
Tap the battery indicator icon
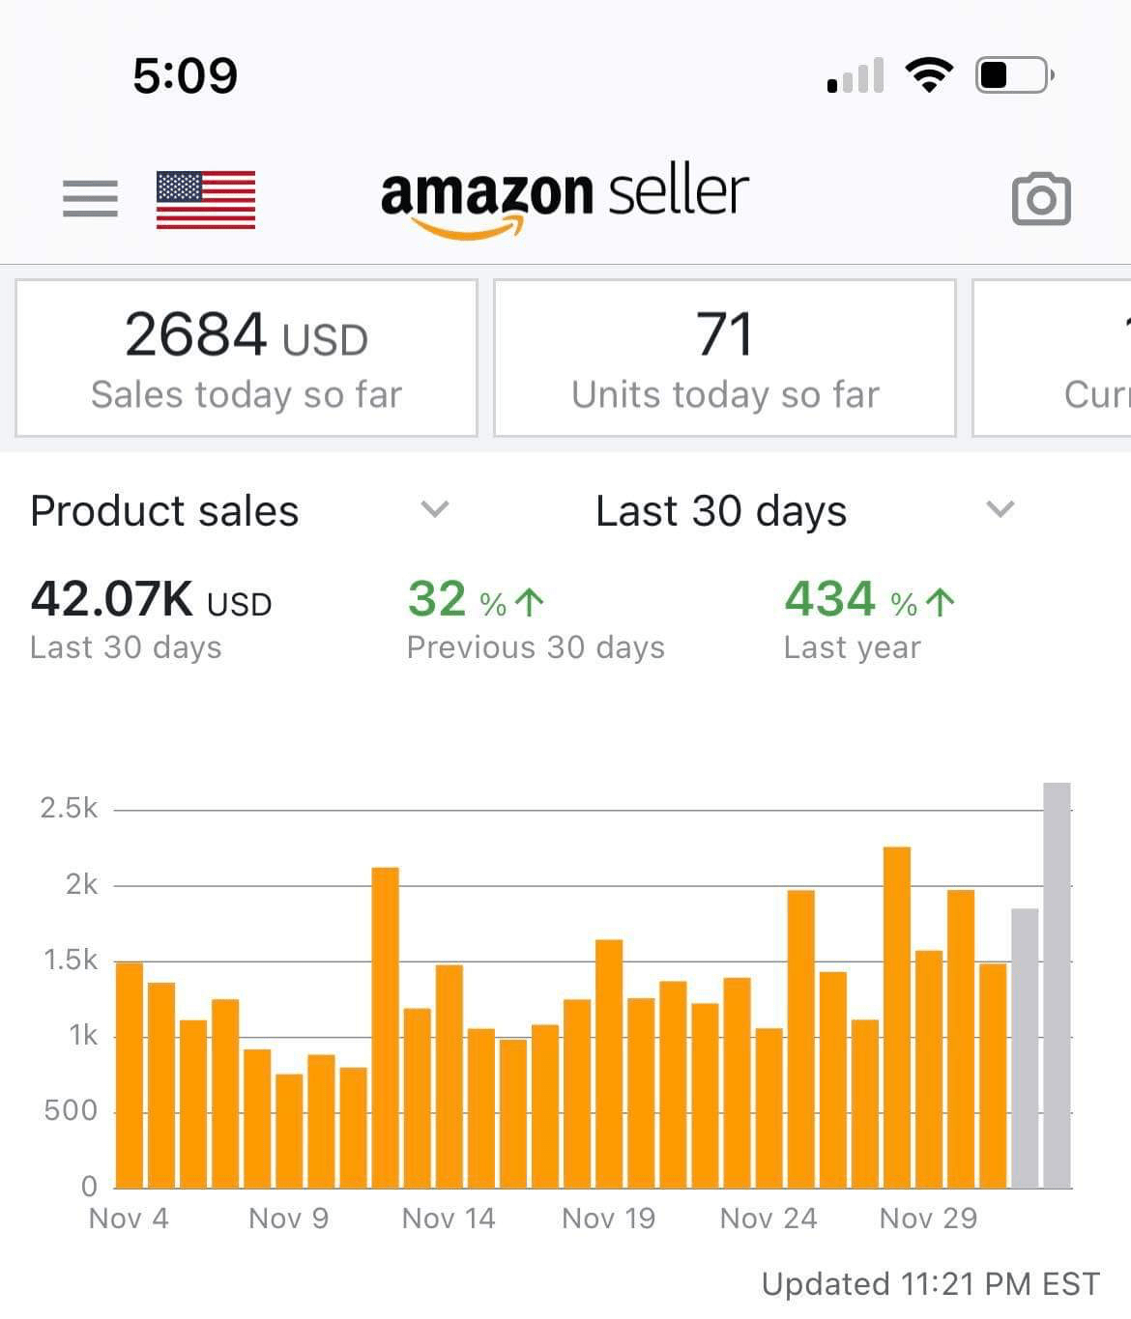[x=1015, y=74]
